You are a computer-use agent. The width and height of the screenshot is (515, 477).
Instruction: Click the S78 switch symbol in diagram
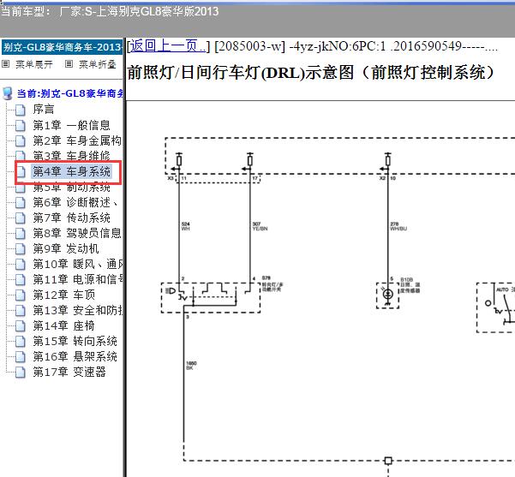[x=211, y=297]
